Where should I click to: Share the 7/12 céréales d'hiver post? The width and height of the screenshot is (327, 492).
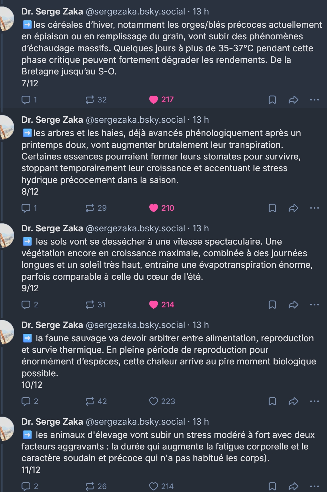pyautogui.click(x=293, y=100)
